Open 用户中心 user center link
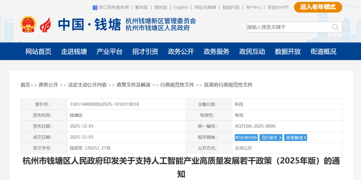361x180 pixels. pyautogui.click(x=253, y=7)
